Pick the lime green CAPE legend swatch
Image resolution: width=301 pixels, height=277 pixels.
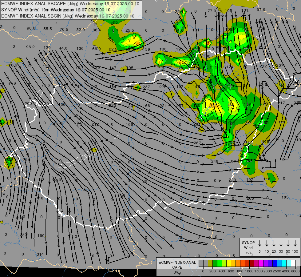(224, 263)
